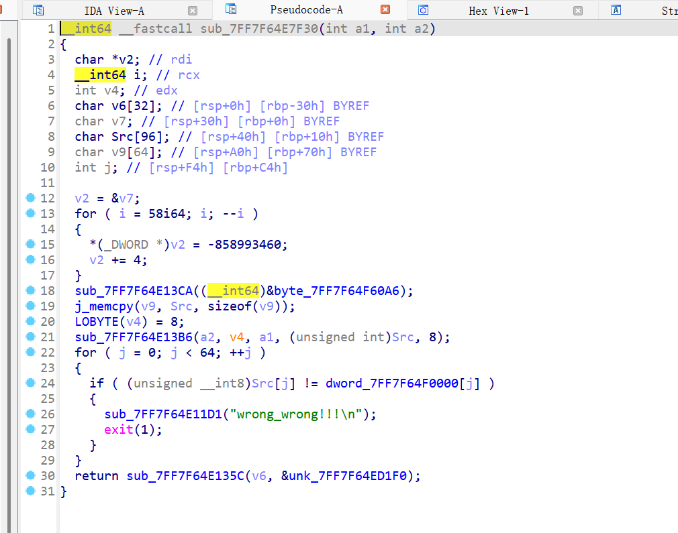The width and height of the screenshot is (678, 533).
Task: Toggle breakpoint dot on line 21
Action: pos(30,337)
